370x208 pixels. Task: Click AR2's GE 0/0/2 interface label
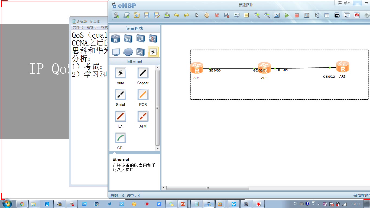coord(282,70)
